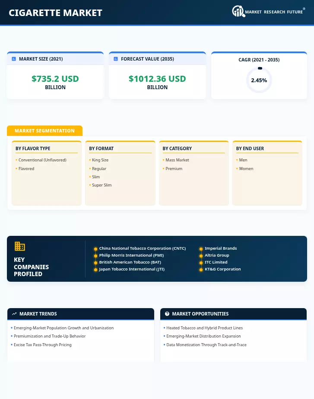Click the By End User heading

click(250, 148)
